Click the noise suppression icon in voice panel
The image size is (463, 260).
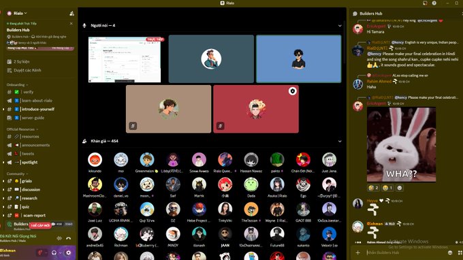(x=59, y=238)
